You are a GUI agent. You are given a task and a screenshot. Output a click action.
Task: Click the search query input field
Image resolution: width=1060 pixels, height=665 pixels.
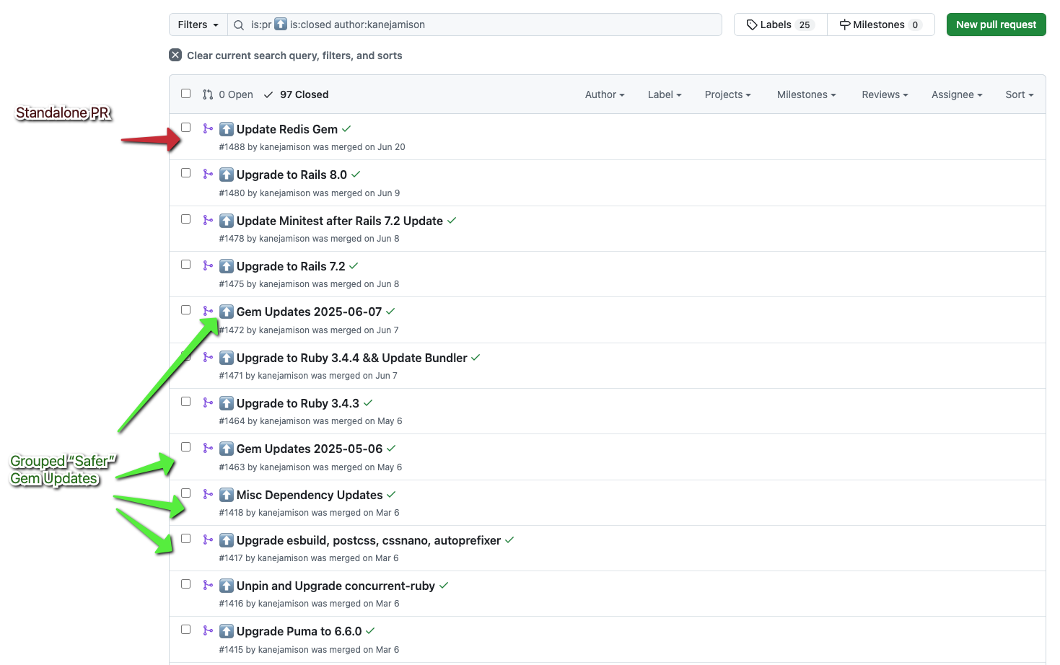(x=475, y=25)
